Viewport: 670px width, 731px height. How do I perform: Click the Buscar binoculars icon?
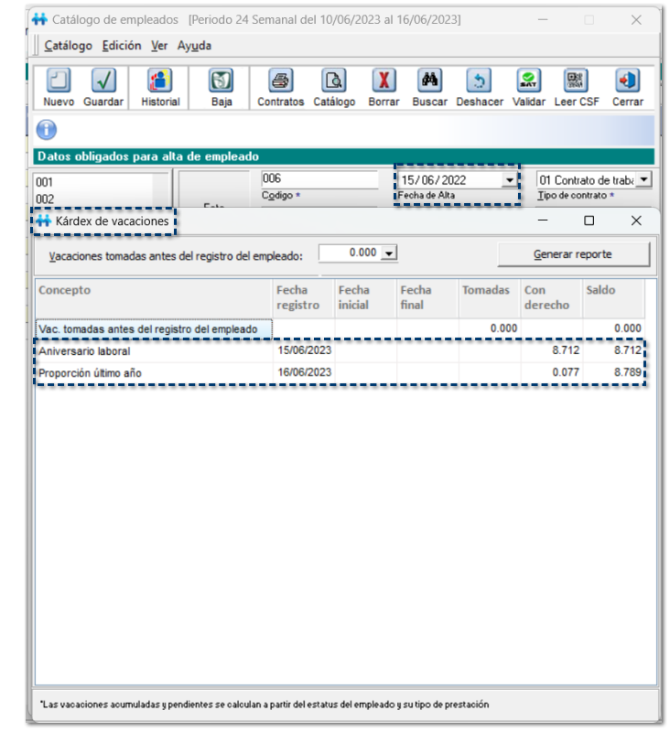429,81
